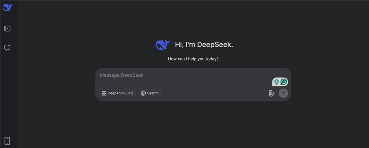
Task: Click the large whale logo beside greeting
Action: [162, 44]
